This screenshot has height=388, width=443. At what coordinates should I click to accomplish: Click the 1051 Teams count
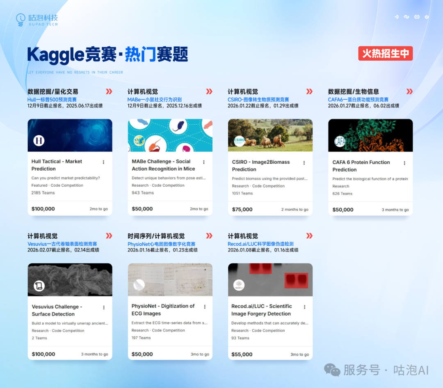(x=242, y=193)
